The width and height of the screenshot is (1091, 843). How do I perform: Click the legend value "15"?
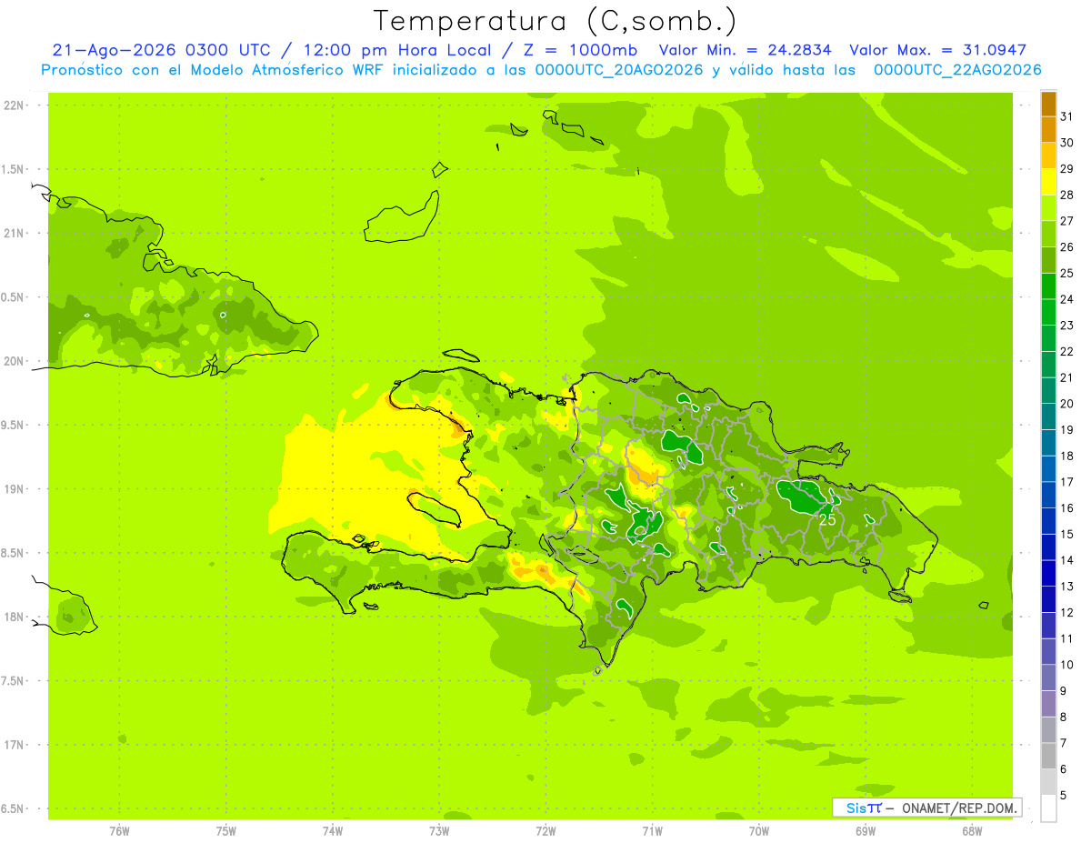[1067, 534]
